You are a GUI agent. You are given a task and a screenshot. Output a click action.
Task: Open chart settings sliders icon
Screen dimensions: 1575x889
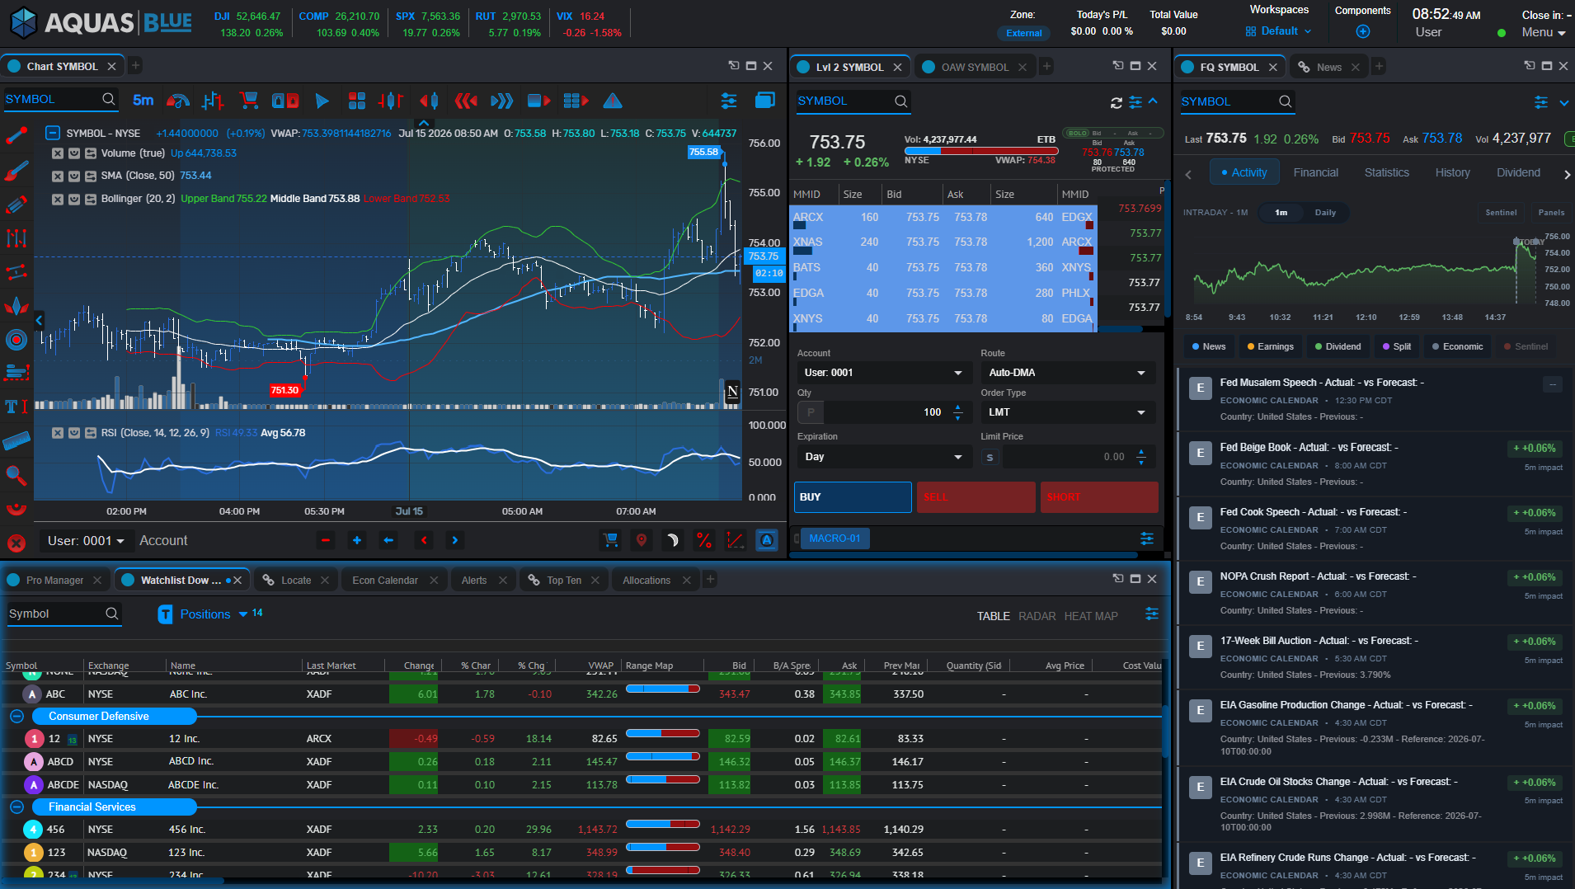(729, 101)
